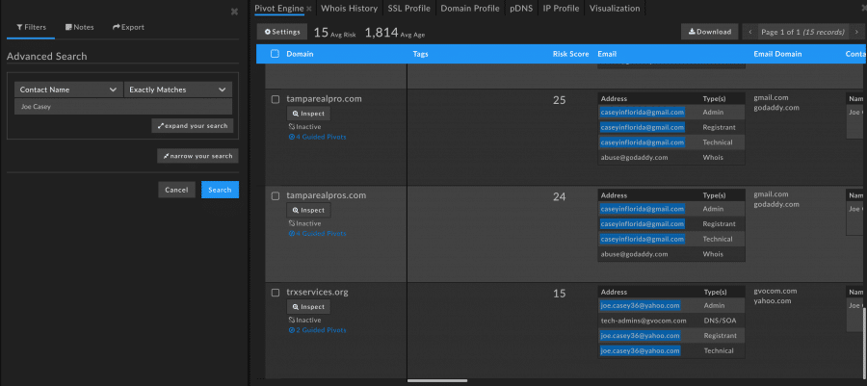Click trxservices.org Technical email joe.casey36@yahoo.com
The height and width of the screenshot is (386, 867).
click(640, 350)
